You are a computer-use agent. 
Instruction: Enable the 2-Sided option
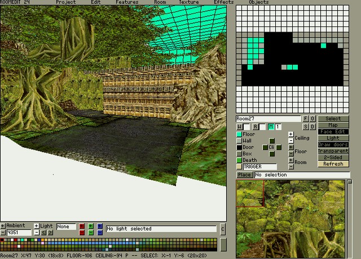point(333,158)
